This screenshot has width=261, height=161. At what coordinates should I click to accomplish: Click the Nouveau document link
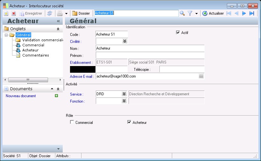coord(21,96)
